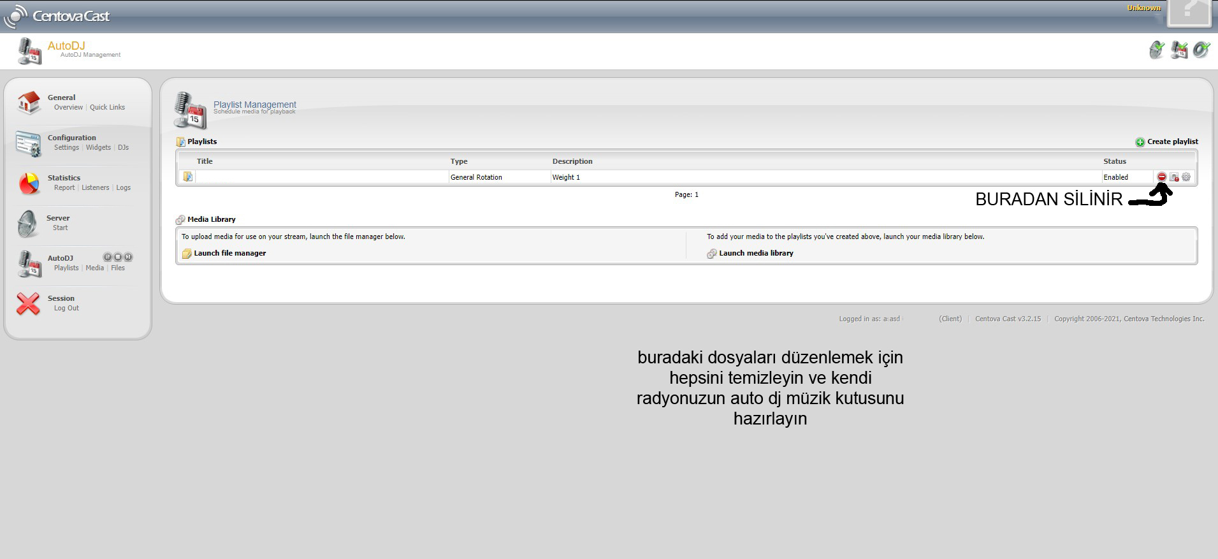The width and height of the screenshot is (1218, 559).
Task: Launch file manager
Action: coord(229,253)
